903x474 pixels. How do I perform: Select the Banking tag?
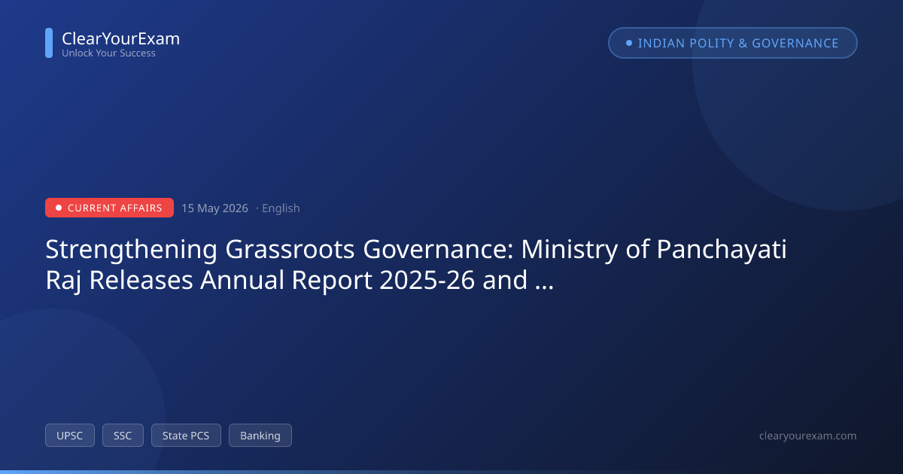click(260, 436)
